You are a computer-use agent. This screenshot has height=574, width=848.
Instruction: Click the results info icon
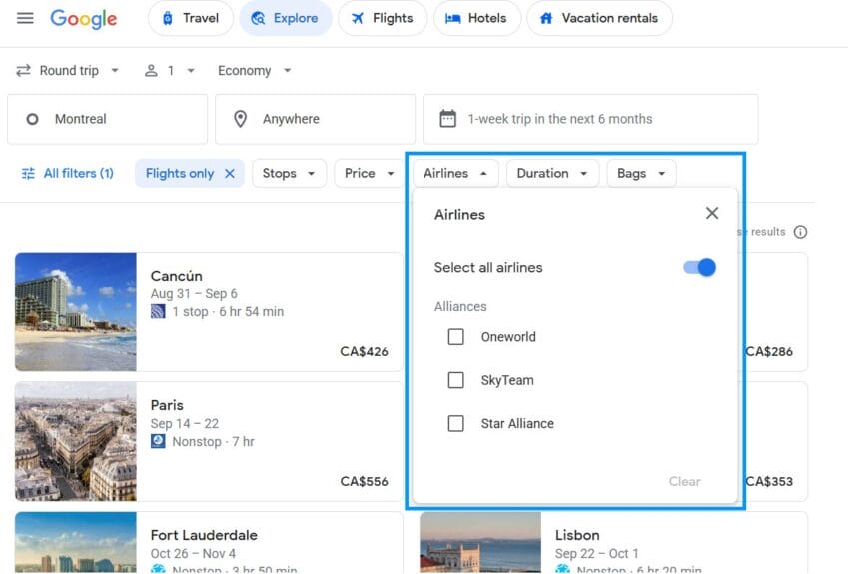pos(800,232)
